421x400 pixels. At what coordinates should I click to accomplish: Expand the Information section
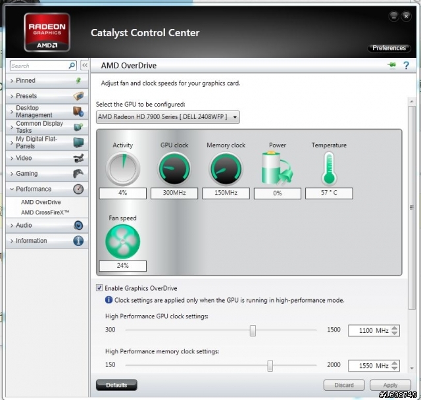pyautogui.click(x=47, y=241)
